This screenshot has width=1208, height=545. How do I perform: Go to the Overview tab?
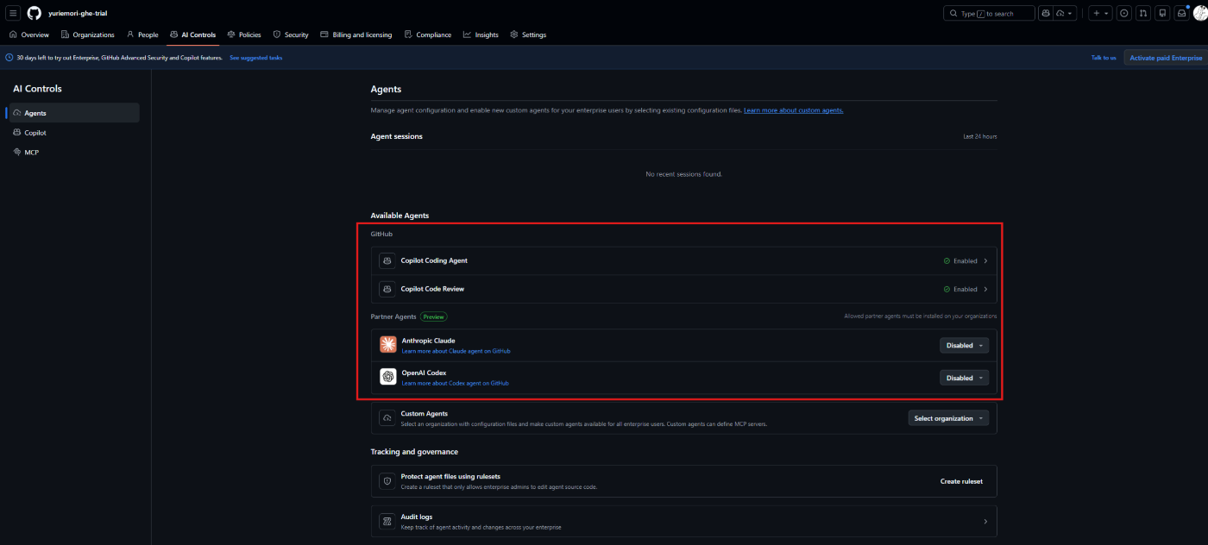(x=29, y=34)
